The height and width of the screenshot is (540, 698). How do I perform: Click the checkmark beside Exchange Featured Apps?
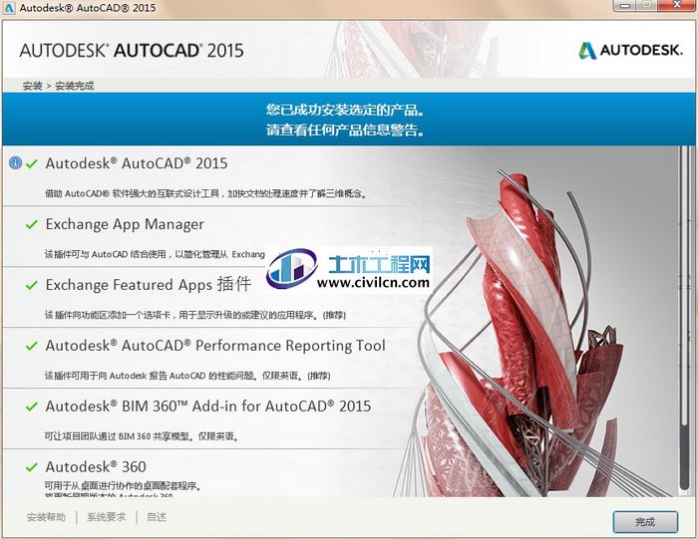pyautogui.click(x=32, y=285)
